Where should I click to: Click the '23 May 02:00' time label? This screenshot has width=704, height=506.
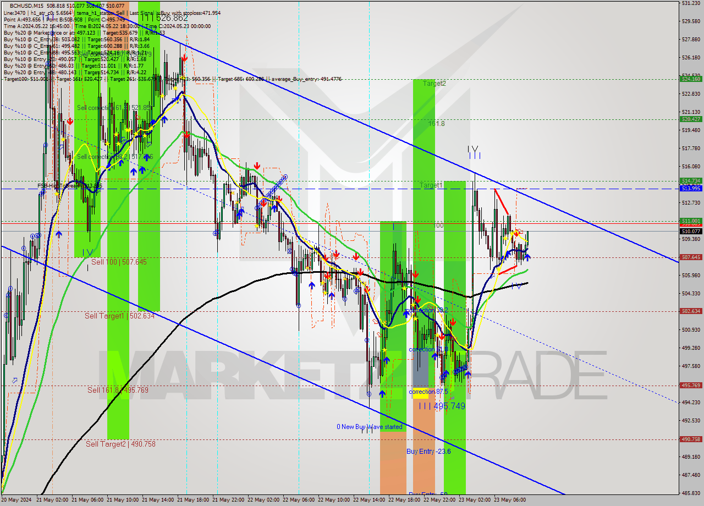[x=475, y=500]
